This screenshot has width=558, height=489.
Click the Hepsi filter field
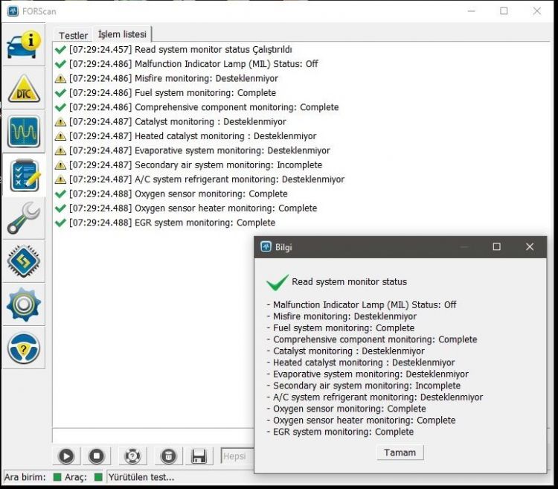coord(237,456)
